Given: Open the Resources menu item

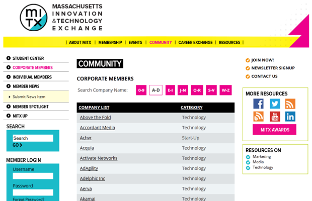Looking at the screenshot, I should point(229,43).
